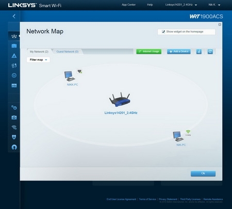The height and width of the screenshot is (209, 232).
Task: Open the Wireless settings sidebar icon
Action: (14, 127)
